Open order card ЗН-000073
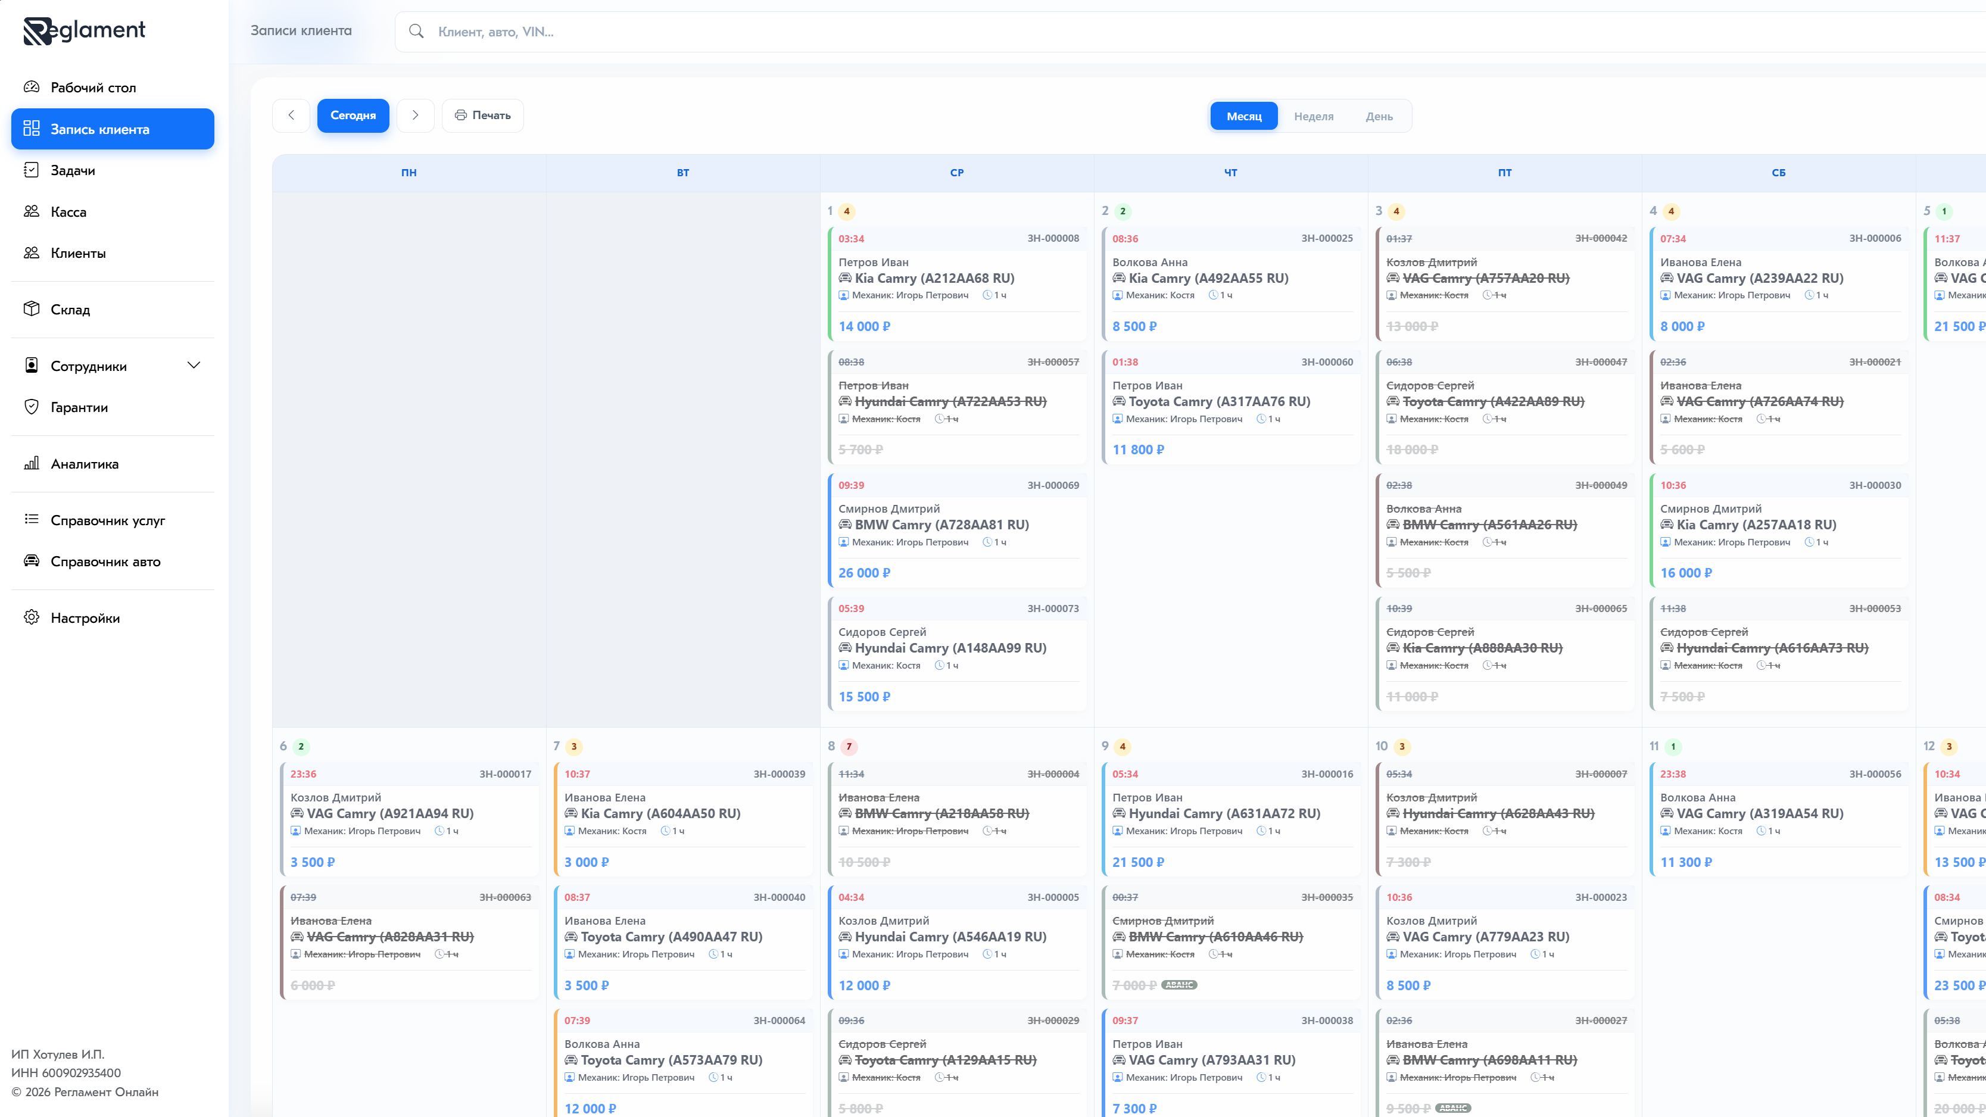Screen dimensions: 1986x1117 click(x=957, y=654)
